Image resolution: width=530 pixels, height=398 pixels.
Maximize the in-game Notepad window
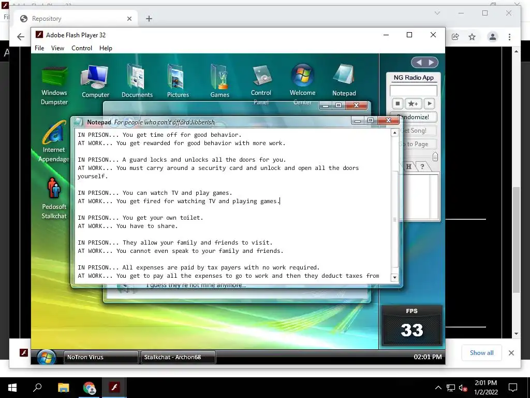[371, 120]
